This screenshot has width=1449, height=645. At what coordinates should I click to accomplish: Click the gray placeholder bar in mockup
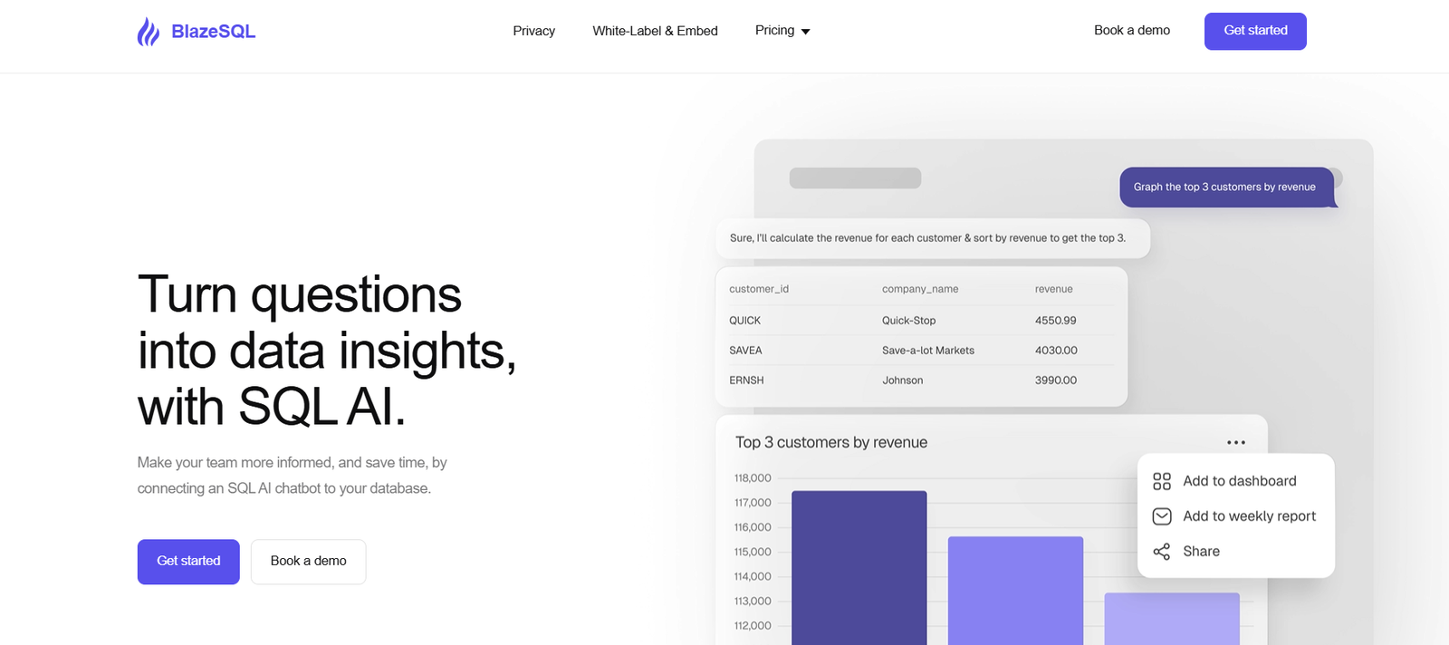pos(856,178)
